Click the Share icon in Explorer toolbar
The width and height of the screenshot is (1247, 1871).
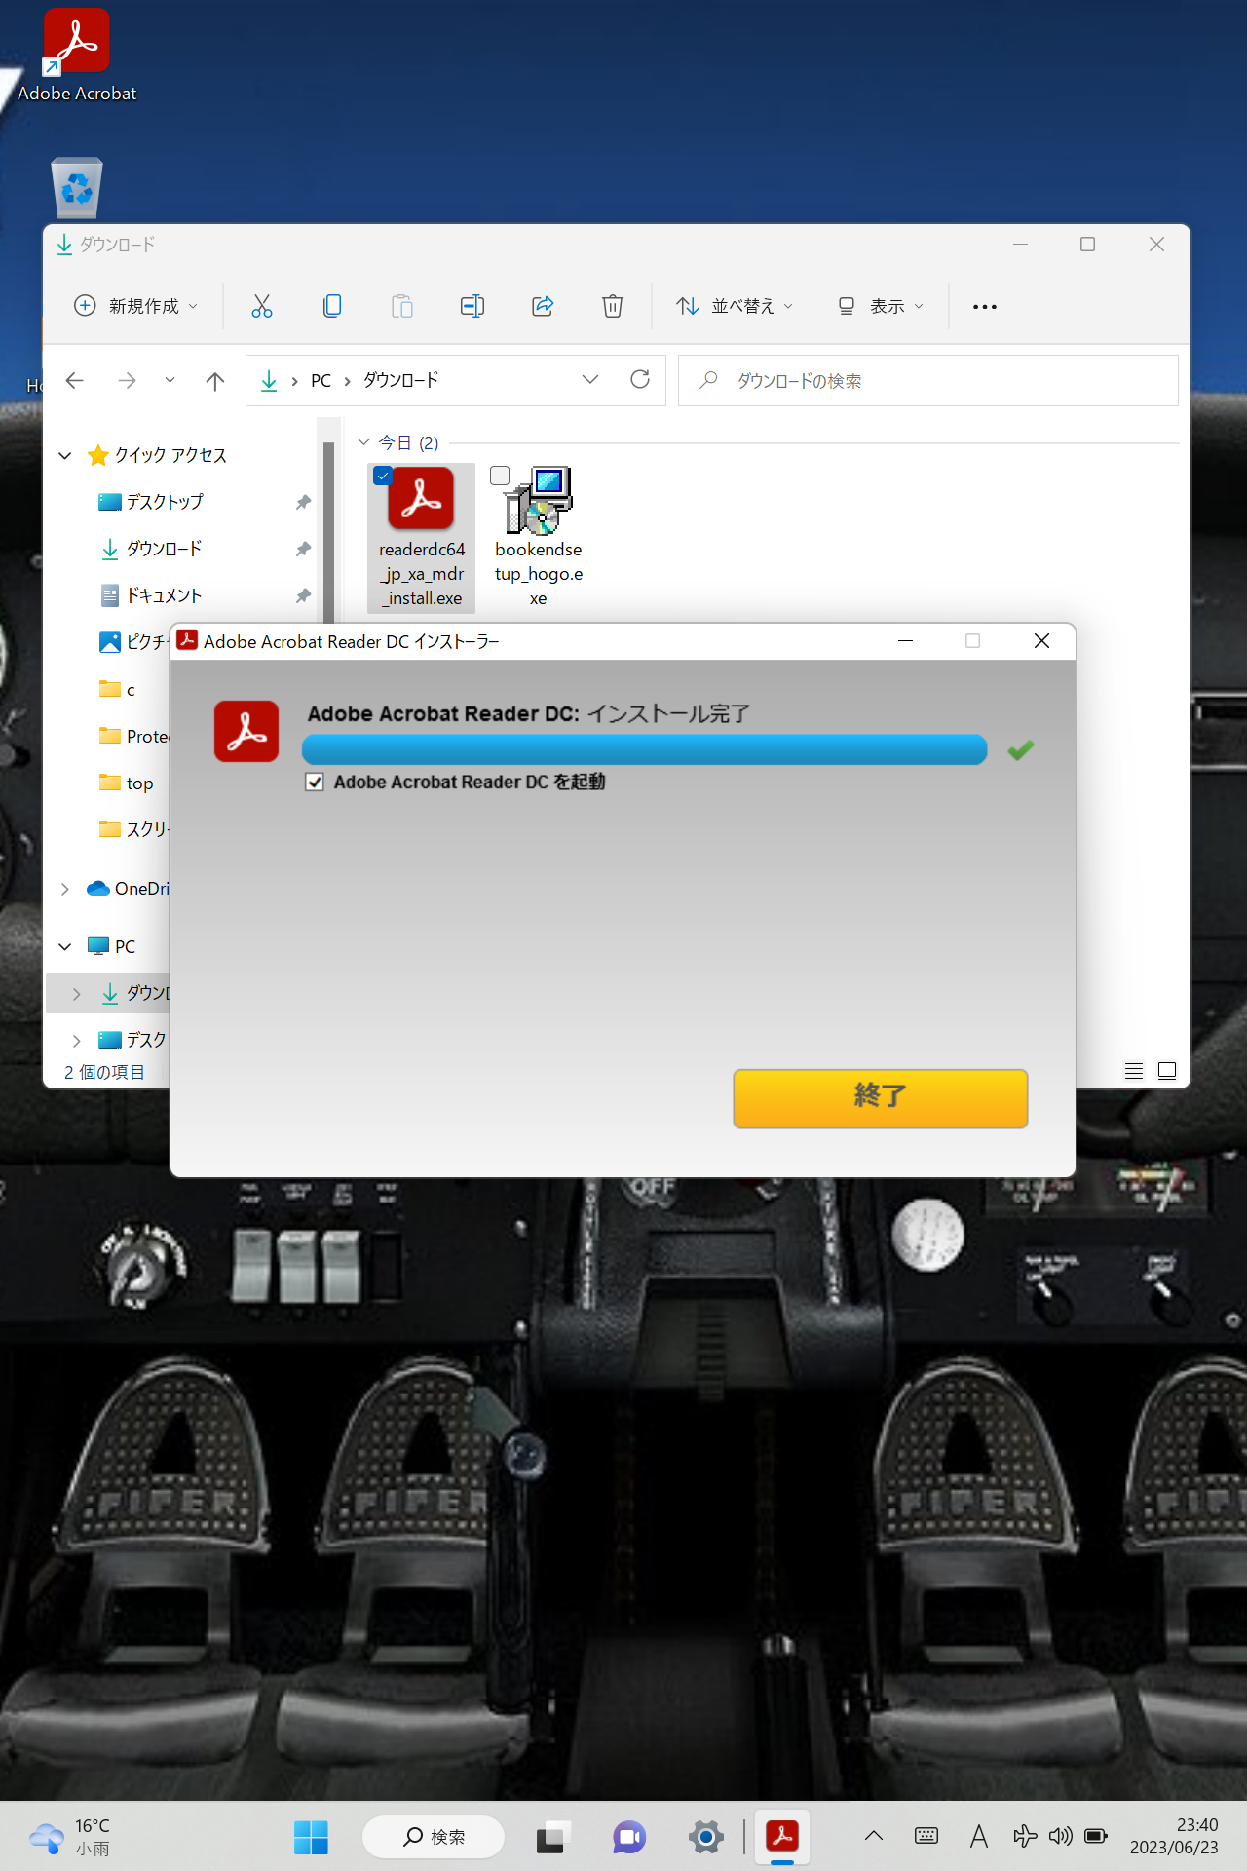[543, 306]
